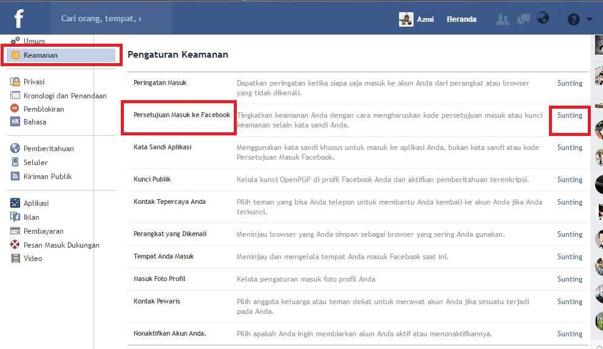603x349 pixels.
Task: Click the Iklan icon in sidebar
Action: (15, 217)
